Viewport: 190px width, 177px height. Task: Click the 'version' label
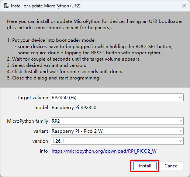40,141
